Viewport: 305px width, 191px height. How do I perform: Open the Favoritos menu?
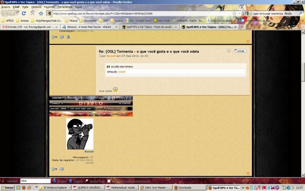coord(49,7)
